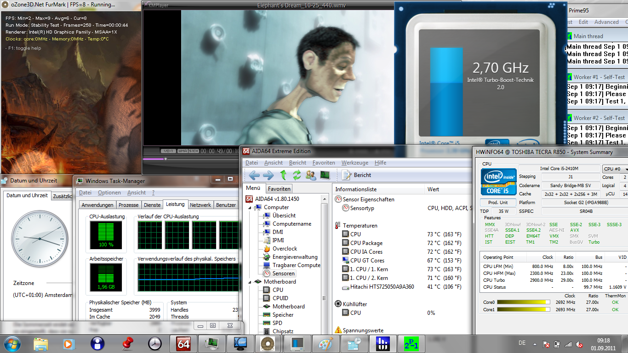Open Anwendungen tab in Task-Manager
This screenshot has width=628, height=353.
(97, 205)
